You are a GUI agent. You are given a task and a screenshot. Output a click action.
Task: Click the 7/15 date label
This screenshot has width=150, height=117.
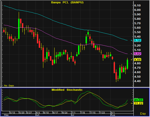coord(93,113)
